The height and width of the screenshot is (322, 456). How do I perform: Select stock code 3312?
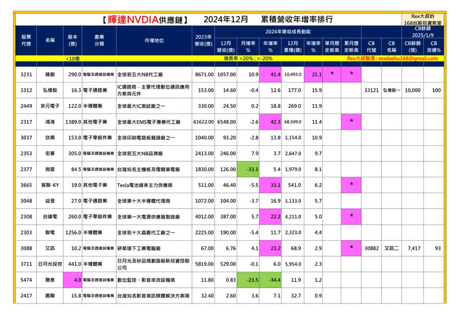[26, 90]
